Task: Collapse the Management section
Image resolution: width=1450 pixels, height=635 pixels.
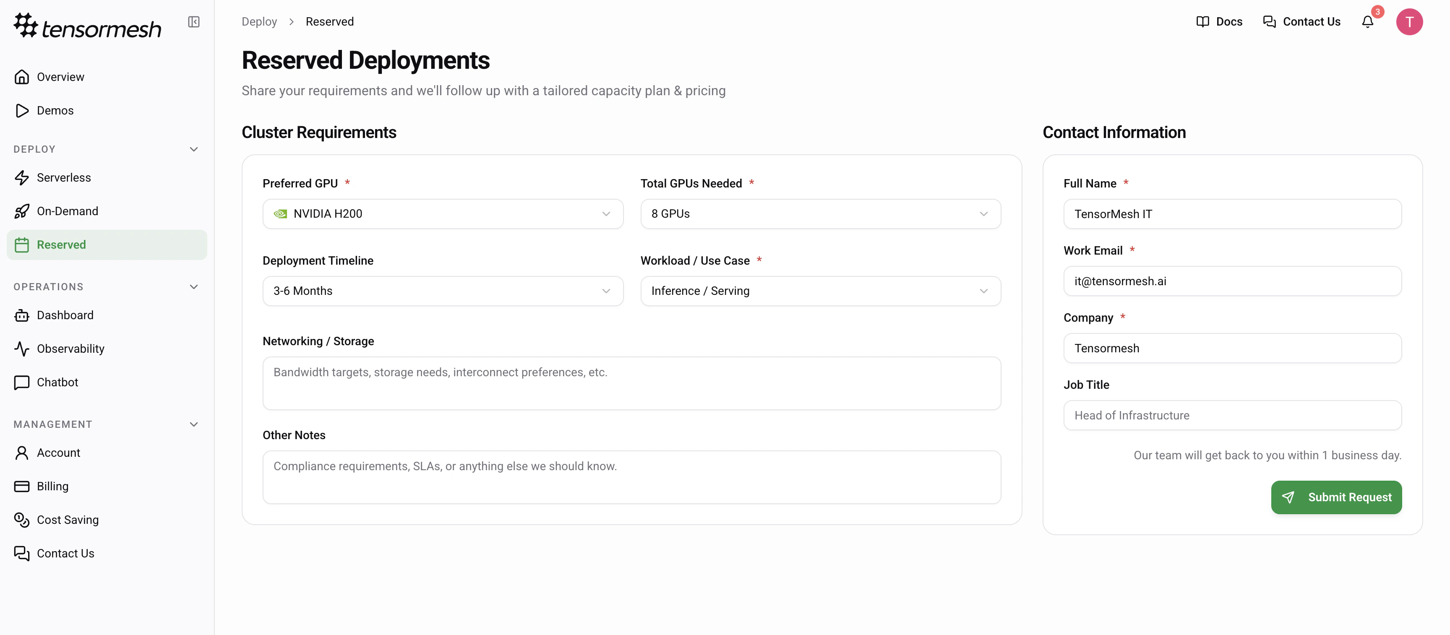Action: [x=194, y=424]
